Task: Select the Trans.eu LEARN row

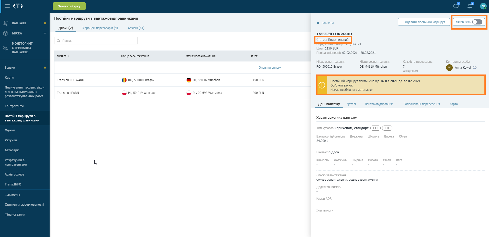Action: 183,93
